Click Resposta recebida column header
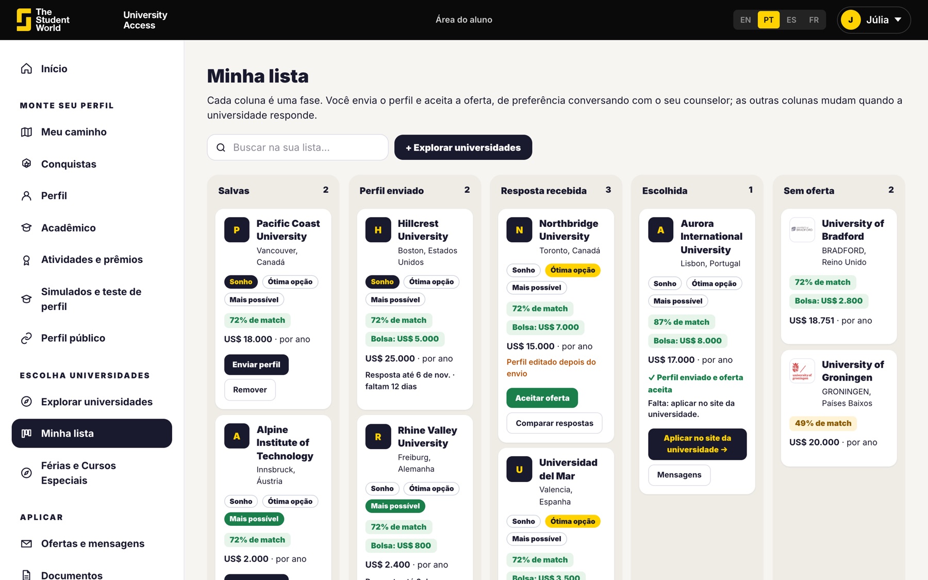This screenshot has height=580, width=928. click(543, 191)
